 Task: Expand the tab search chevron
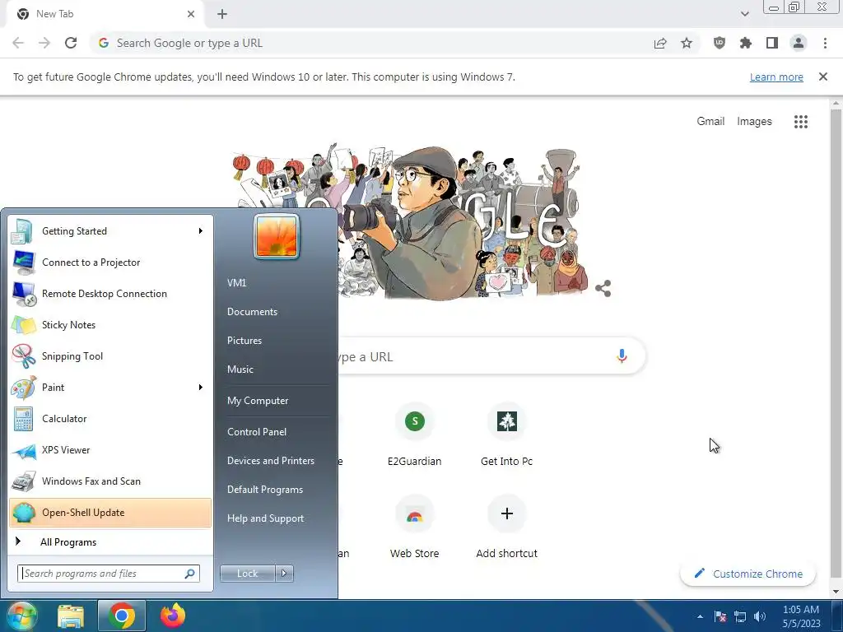tap(744, 14)
